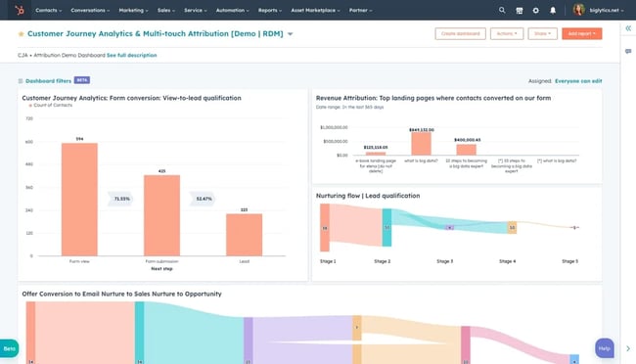Click Stage 4 orange node in Nurturing flow
This screenshot has width=636, height=364.
[512, 228]
